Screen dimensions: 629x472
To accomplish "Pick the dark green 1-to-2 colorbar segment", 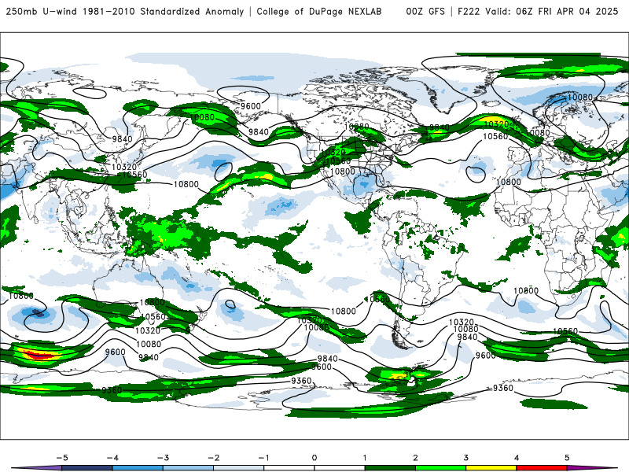I will (x=390, y=468).
